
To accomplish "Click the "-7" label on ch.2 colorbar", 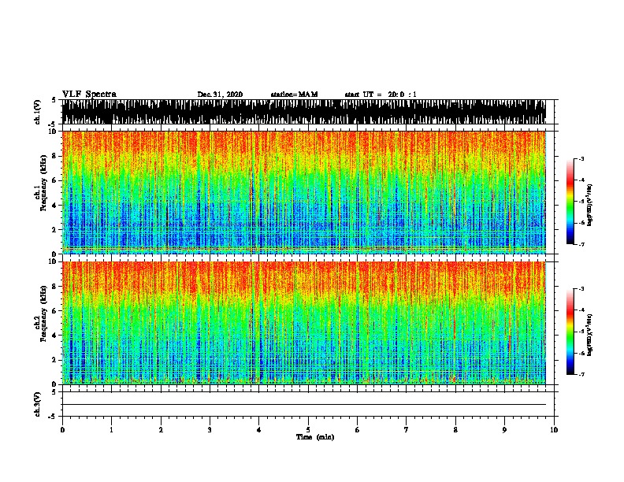I will pyautogui.click(x=581, y=374).
